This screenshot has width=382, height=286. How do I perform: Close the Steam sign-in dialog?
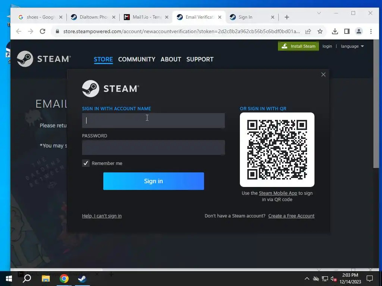pyautogui.click(x=323, y=74)
